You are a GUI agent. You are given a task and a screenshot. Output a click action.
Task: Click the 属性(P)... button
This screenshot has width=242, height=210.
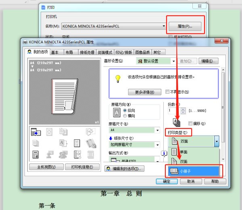coord(184,26)
